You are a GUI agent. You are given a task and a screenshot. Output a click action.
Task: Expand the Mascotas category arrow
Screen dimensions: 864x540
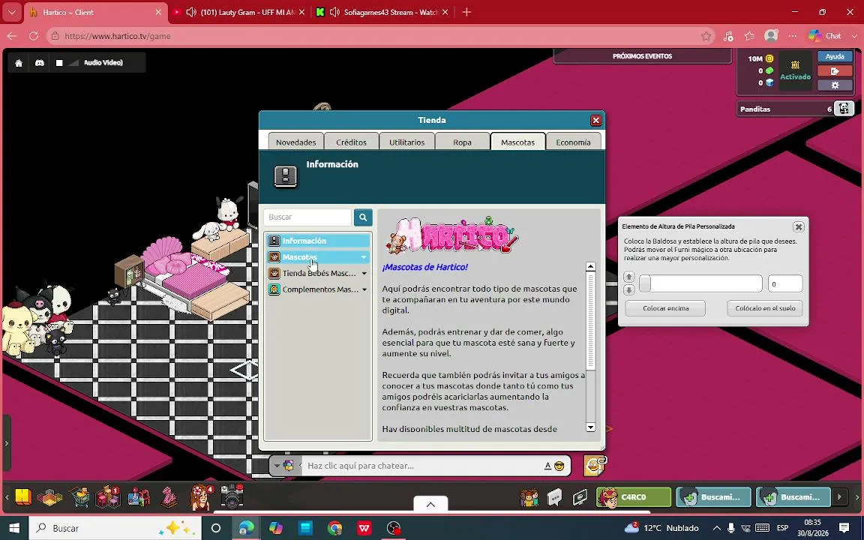click(x=364, y=257)
